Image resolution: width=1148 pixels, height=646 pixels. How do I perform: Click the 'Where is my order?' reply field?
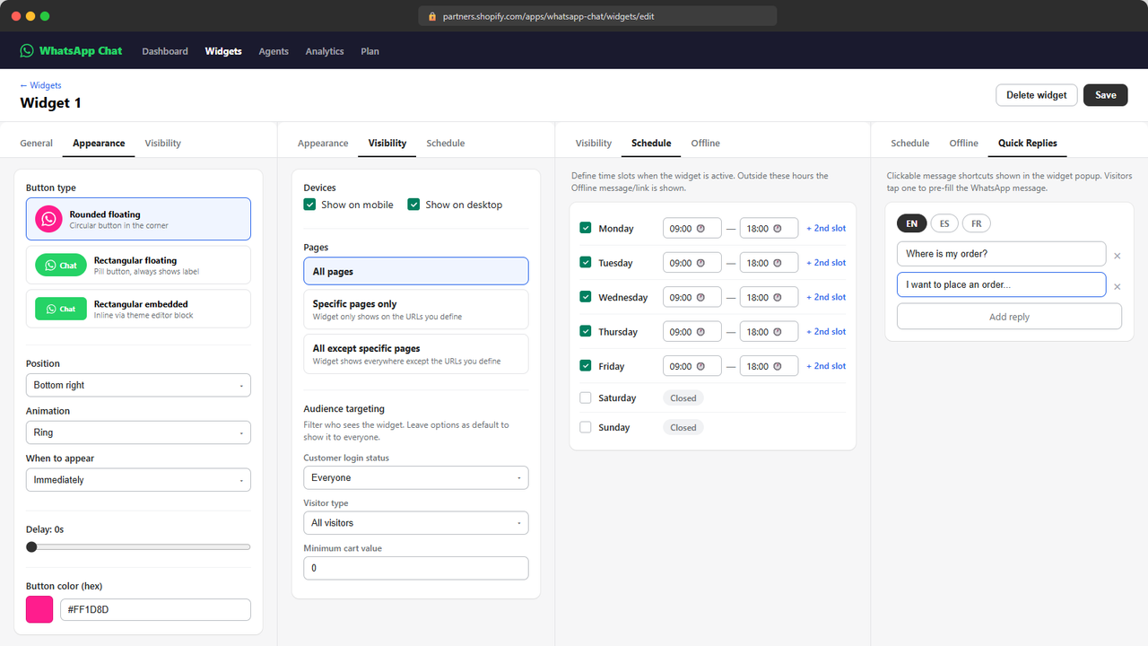pyautogui.click(x=1002, y=254)
